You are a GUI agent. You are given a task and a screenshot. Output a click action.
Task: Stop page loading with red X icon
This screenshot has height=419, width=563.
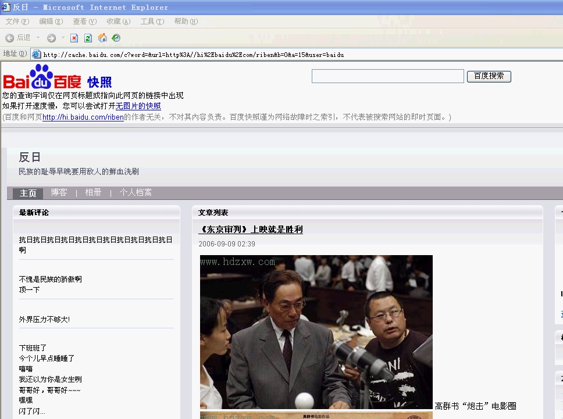(x=74, y=38)
